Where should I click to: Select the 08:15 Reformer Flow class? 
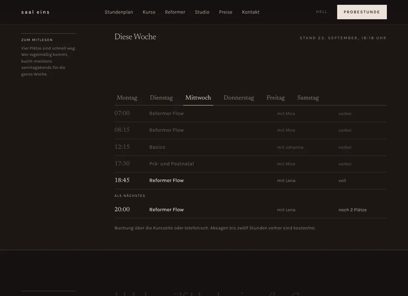(251, 130)
